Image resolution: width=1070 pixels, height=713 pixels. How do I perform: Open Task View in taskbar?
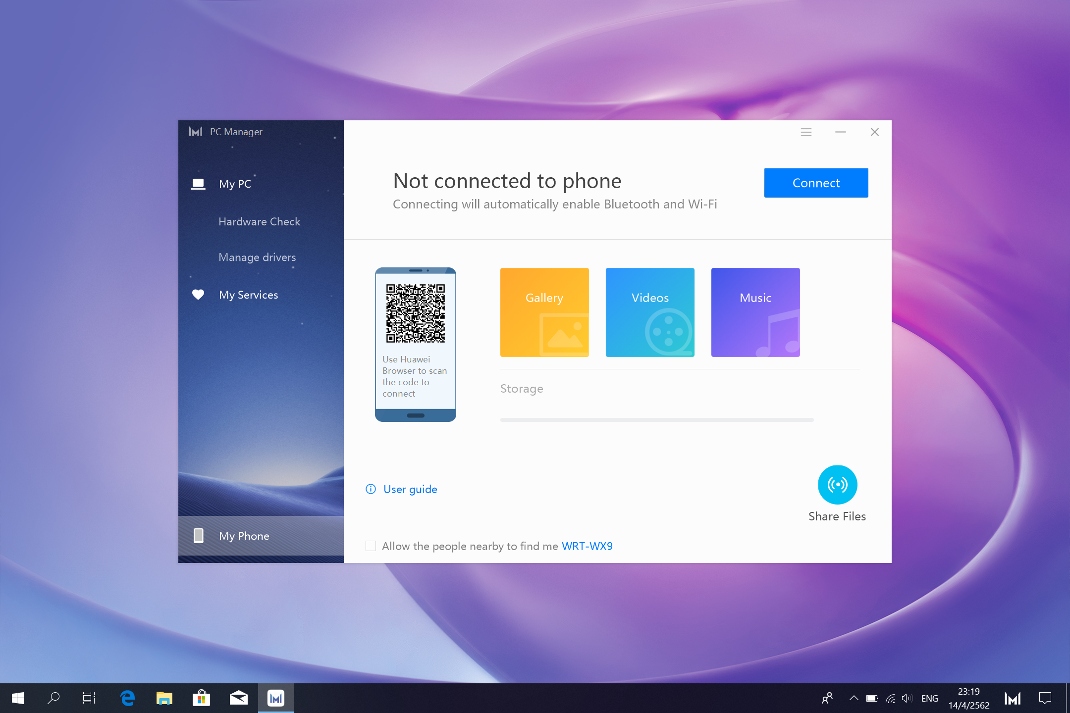click(89, 698)
